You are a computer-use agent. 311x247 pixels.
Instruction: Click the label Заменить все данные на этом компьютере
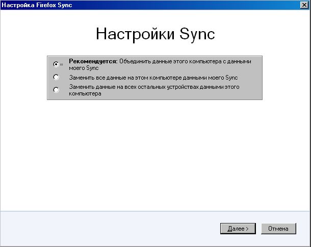pos(153,78)
